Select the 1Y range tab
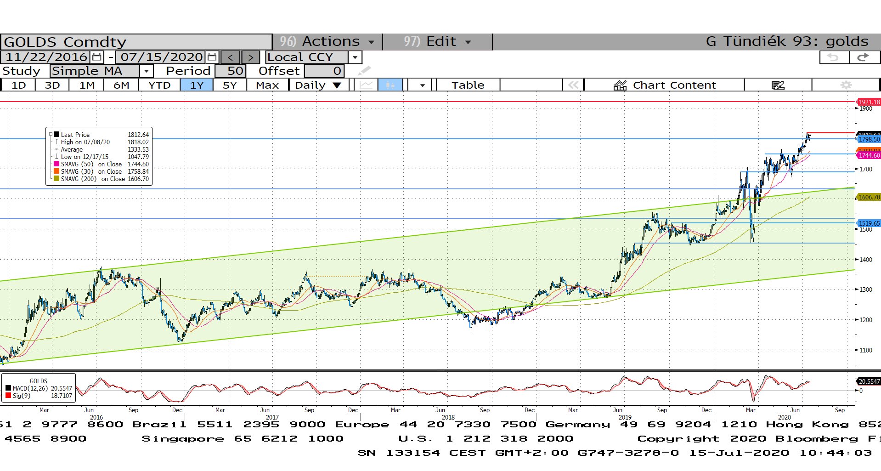 (197, 85)
